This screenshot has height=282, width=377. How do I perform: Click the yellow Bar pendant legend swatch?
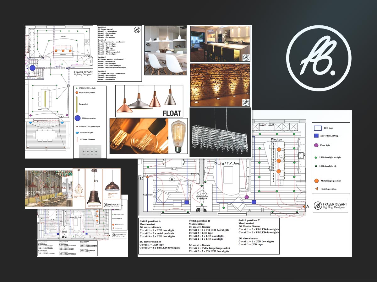(77, 103)
